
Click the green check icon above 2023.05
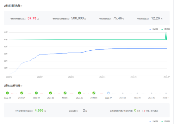tap(79, 93)
